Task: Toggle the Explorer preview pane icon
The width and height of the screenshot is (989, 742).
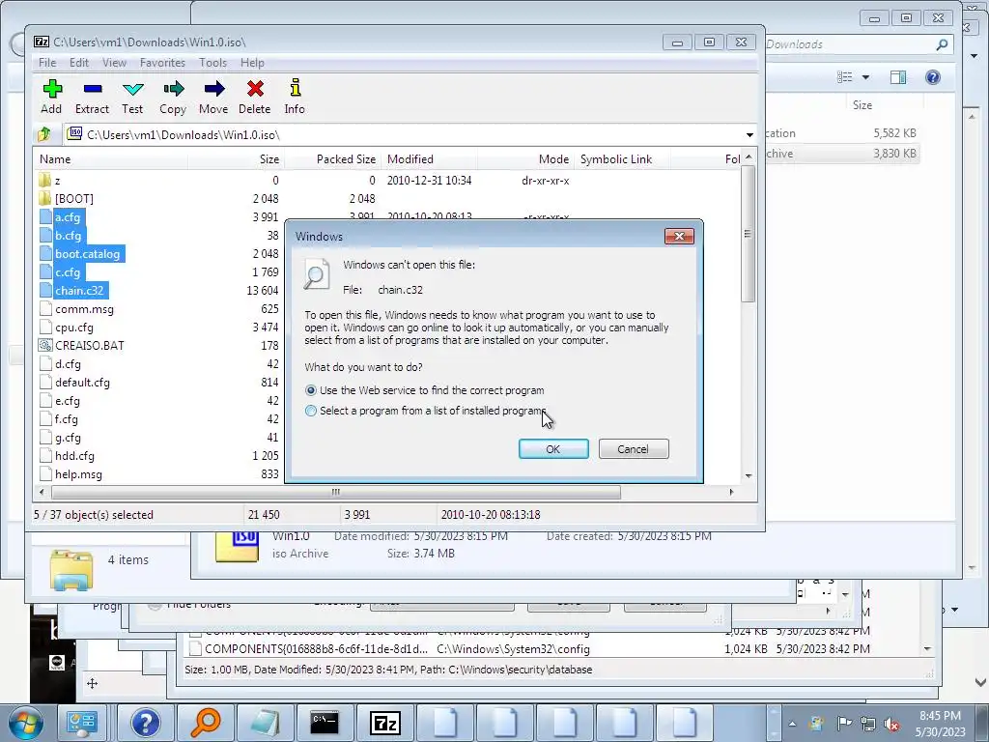Action: click(898, 77)
